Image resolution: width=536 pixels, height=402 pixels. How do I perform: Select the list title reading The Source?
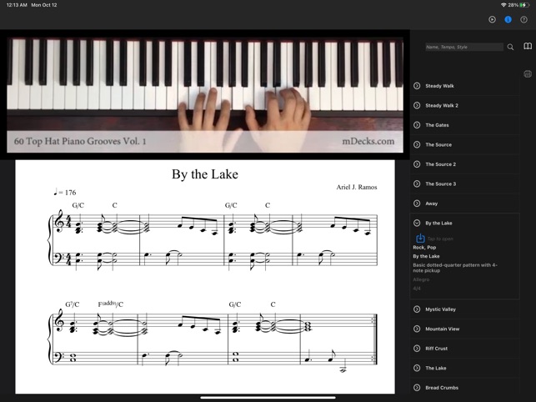point(438,145)
